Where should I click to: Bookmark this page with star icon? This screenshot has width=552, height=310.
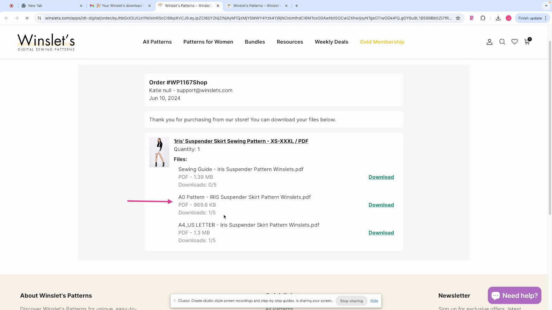pyautogui.click(x=458, y=18)
